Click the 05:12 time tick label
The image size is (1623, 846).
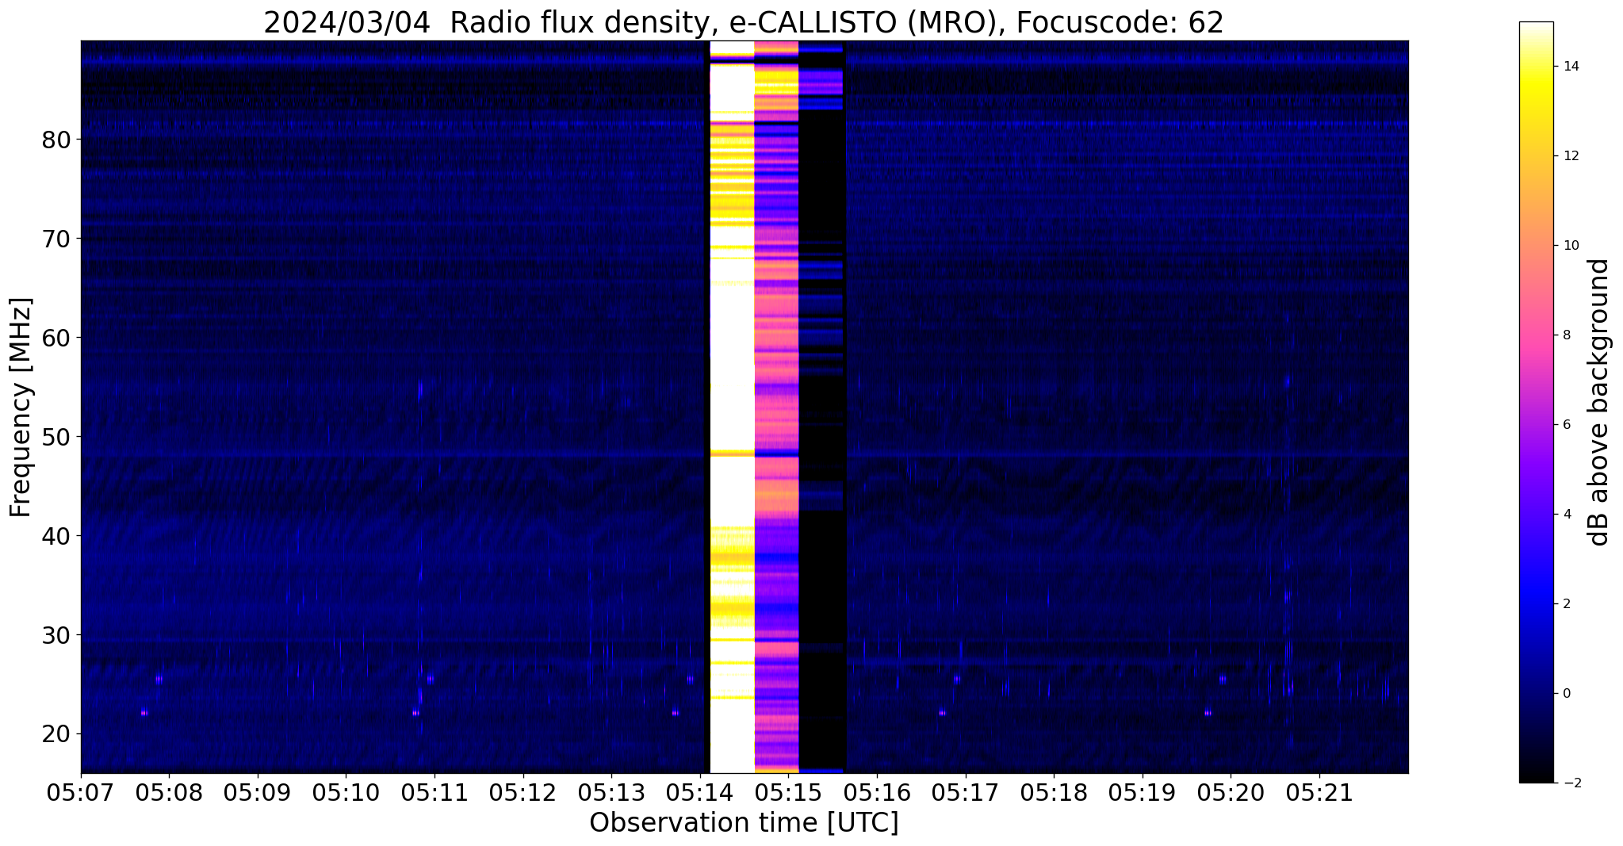tap(523, 793)
